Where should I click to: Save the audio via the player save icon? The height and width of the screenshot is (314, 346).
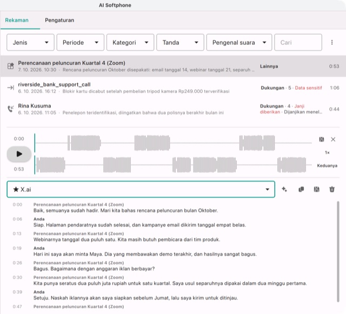[x=322, y=139]
